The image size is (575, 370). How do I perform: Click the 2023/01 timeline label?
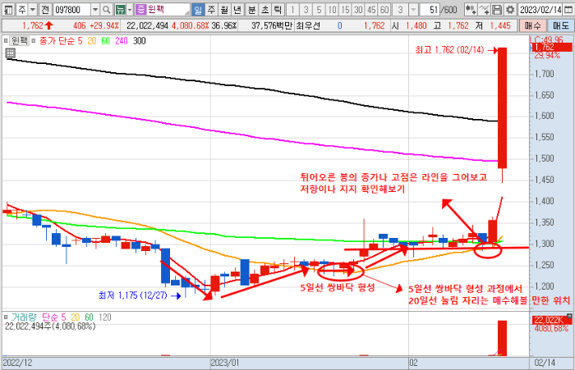click(x=225, y=363)
